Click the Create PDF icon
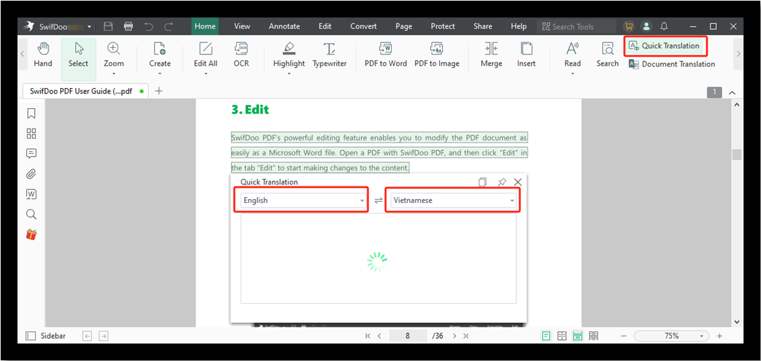This screenshot has width=761, height=361. pos(160,54)
